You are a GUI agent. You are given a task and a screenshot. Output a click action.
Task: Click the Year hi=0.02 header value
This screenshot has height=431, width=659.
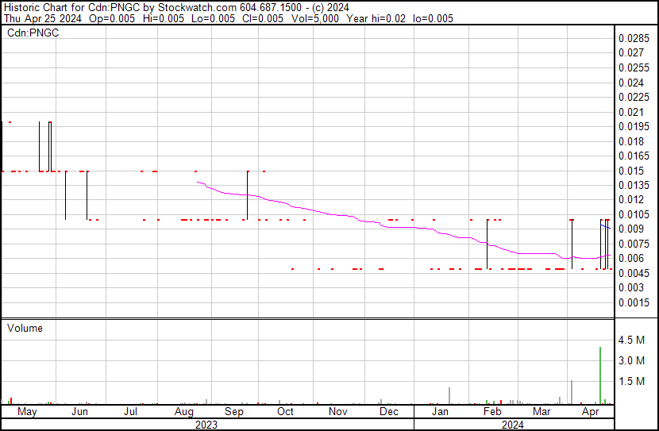point(376,18)
